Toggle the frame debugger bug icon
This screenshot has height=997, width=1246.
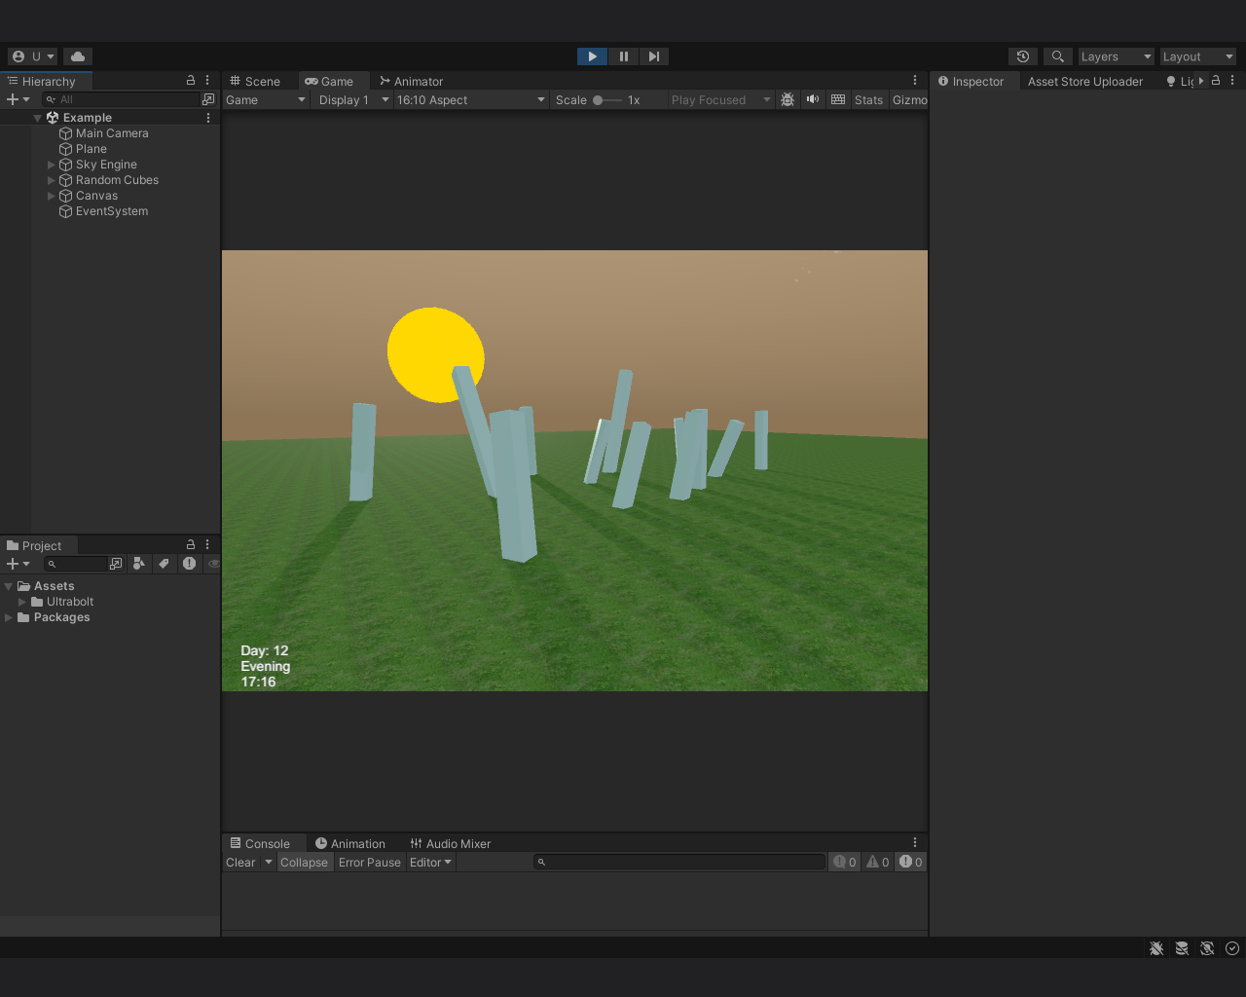tap(788, 100)
